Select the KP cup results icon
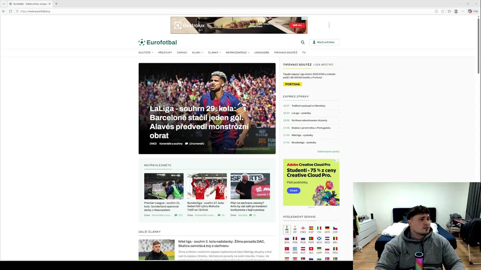 coord(295,229)
